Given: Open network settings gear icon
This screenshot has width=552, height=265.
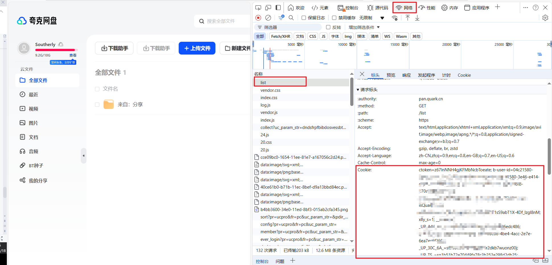Looking at the screenshot, I should click(x=545, y=18).
